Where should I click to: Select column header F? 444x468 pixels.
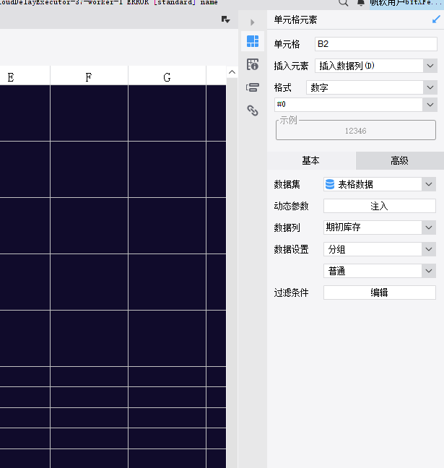pyautogui.click(x=89, y=77)
